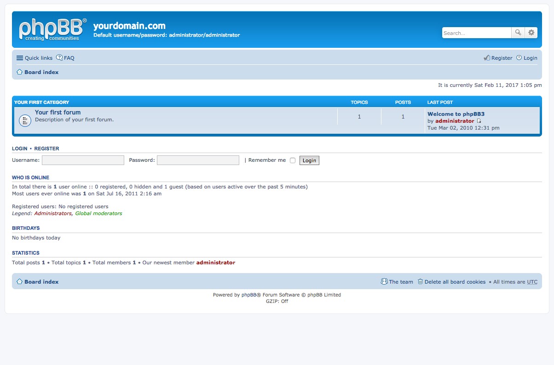Viewport: 554px width, 365px height.
Task: Click the phpBB logo
Action: coord(52,29)
